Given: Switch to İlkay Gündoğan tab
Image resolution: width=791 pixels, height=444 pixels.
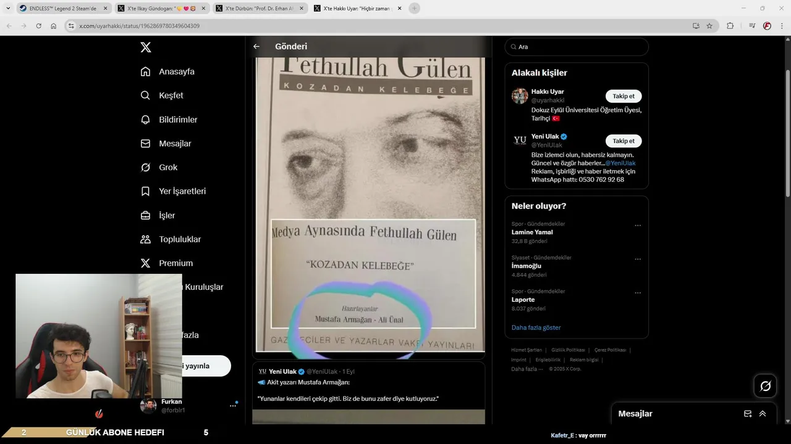Looking at the screenshot, I should (163, 9).
